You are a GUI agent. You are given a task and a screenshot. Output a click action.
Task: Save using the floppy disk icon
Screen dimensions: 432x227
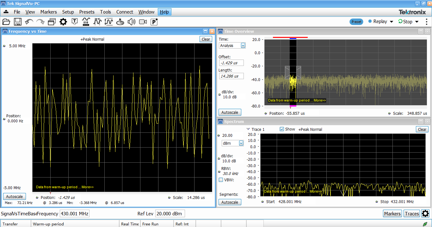pos(17,22)
